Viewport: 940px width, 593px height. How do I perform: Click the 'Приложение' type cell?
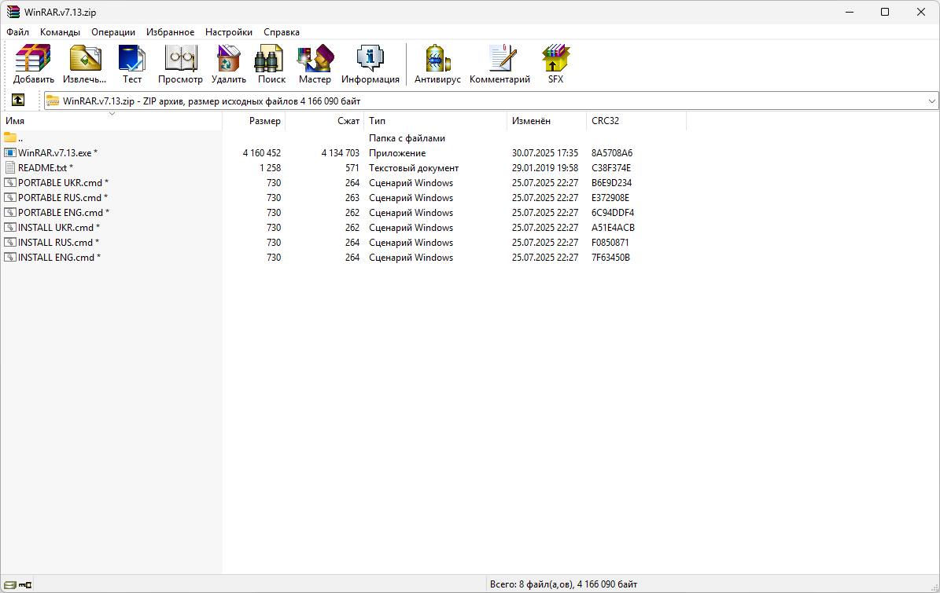click(x=397, y=153)
